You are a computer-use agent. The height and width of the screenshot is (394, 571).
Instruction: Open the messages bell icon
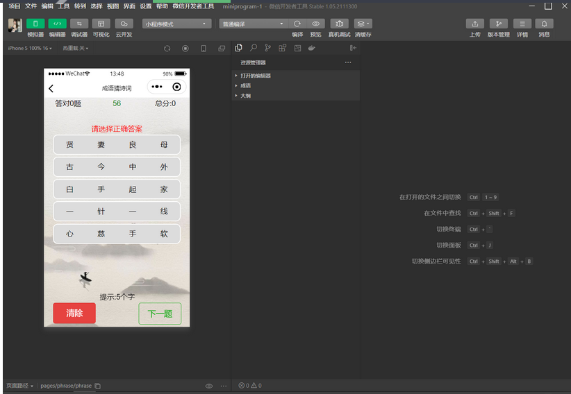pyautogui.click(x=544, y=24)
